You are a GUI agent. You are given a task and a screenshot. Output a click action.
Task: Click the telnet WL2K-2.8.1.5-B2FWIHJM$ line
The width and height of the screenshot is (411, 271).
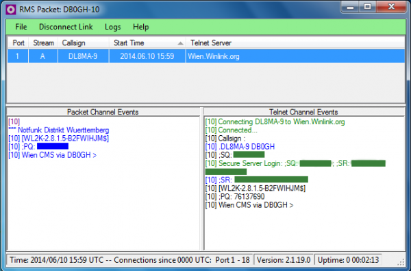coord(256,188)
